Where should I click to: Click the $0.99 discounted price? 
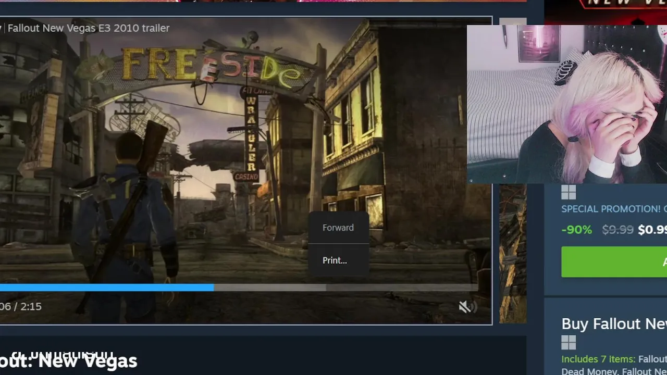tap(652, 230)
